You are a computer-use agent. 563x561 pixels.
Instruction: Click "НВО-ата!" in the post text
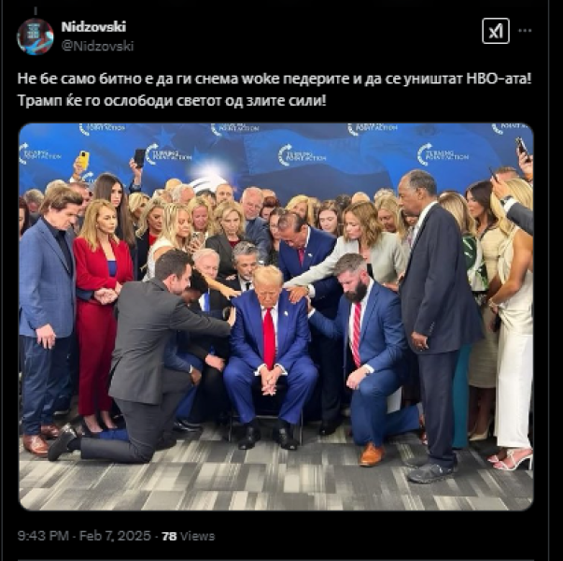pos(499,79)
